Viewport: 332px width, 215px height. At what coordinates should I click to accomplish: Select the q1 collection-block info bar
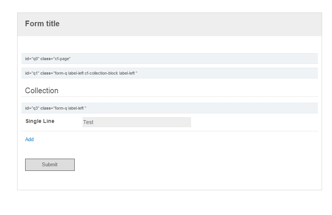(x=169, y=73)
